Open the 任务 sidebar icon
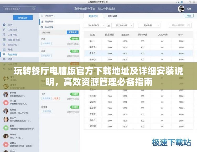Viewport: 197px width, 152px height. tap(4, 25)
